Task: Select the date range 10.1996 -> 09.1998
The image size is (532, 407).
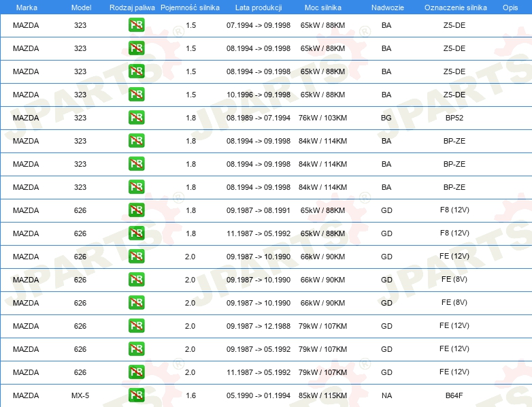Action: [259, 95]
